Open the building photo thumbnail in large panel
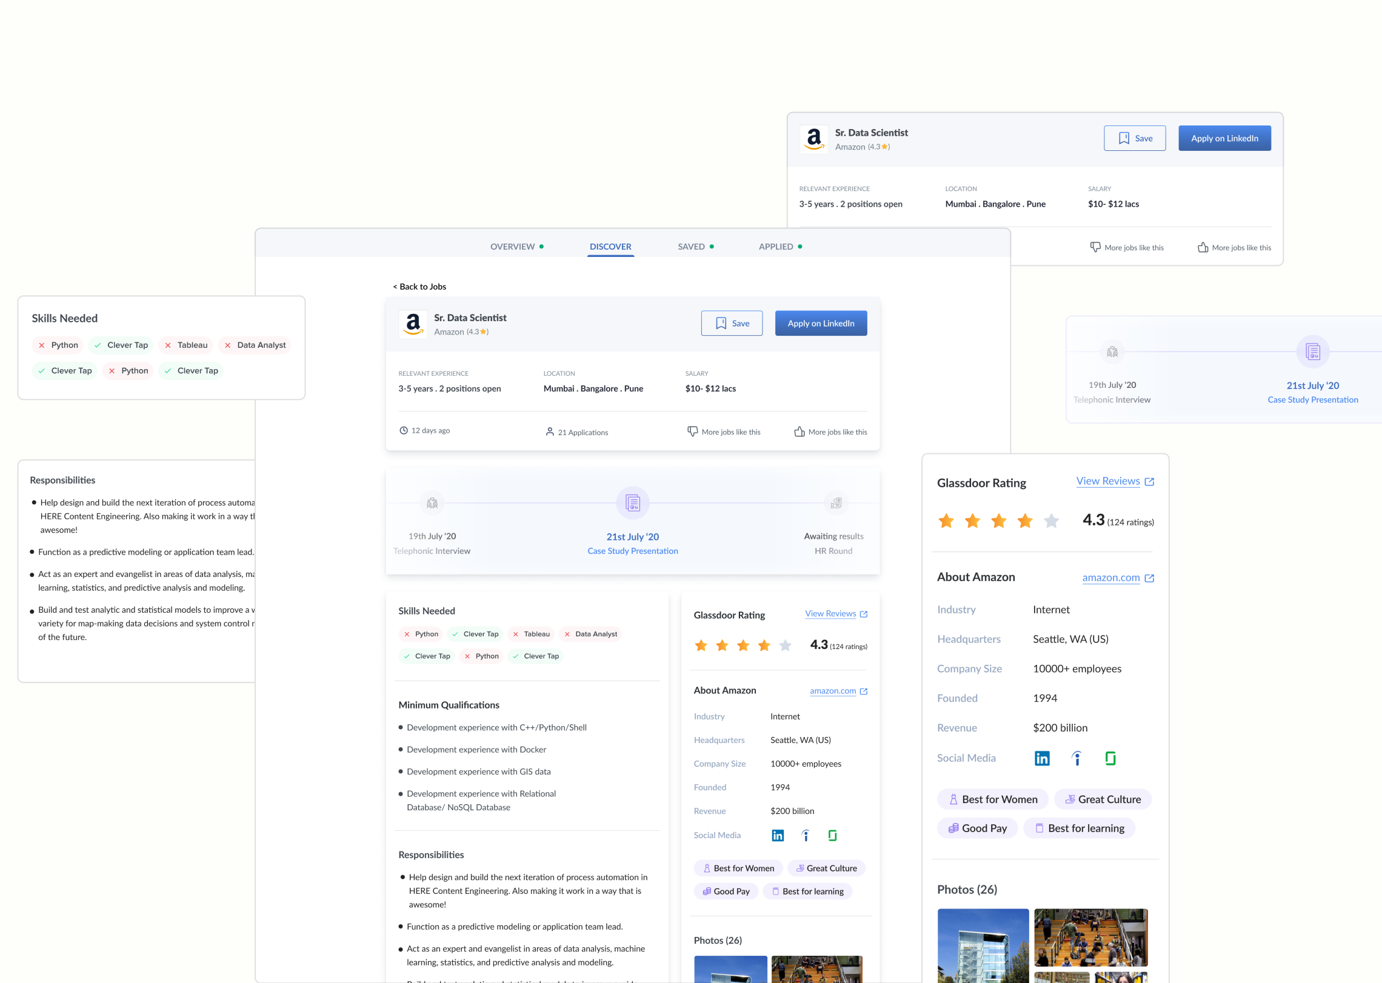This screenshot has width=1382, height=983. 983,945
